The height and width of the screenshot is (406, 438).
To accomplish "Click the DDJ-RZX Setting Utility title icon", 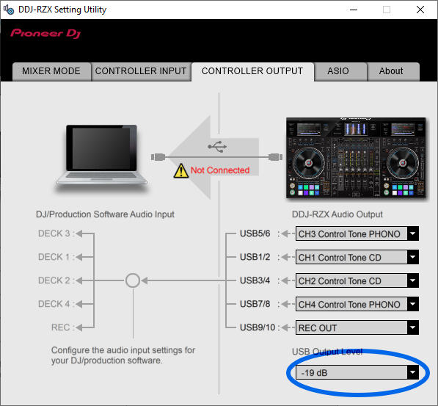I will [x=9, y=10].
